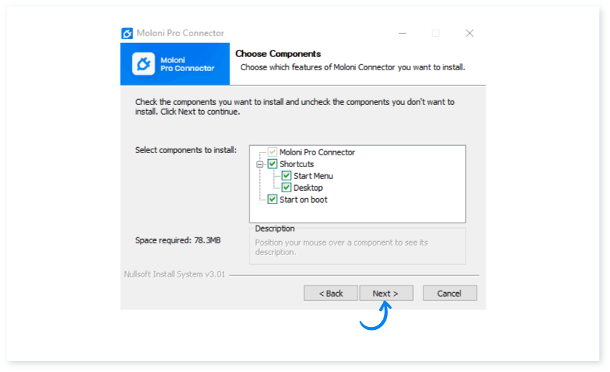Click the Description box placeholder text
The width and height of the screenshot is (610, 372).
tap(341, 247)
